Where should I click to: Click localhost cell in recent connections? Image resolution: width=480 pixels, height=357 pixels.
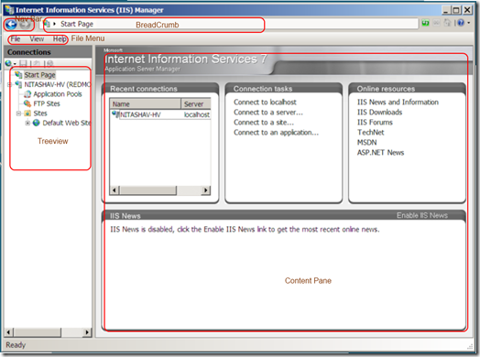pos(197,114)
